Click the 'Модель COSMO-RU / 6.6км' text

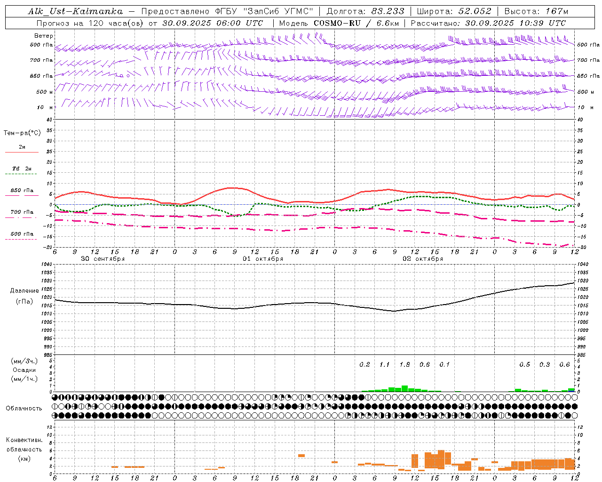(340, 23)
